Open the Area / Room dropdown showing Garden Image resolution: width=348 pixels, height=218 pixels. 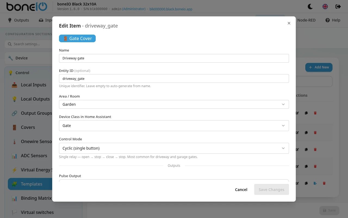[174, 104]
